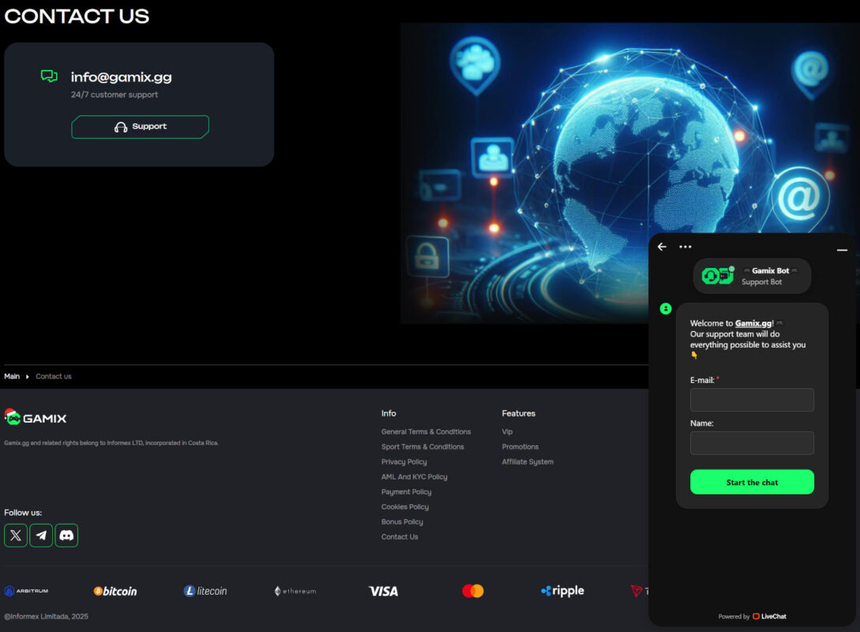
Task: Click the Bitcoin payment logo
Action: click(115, 591)
